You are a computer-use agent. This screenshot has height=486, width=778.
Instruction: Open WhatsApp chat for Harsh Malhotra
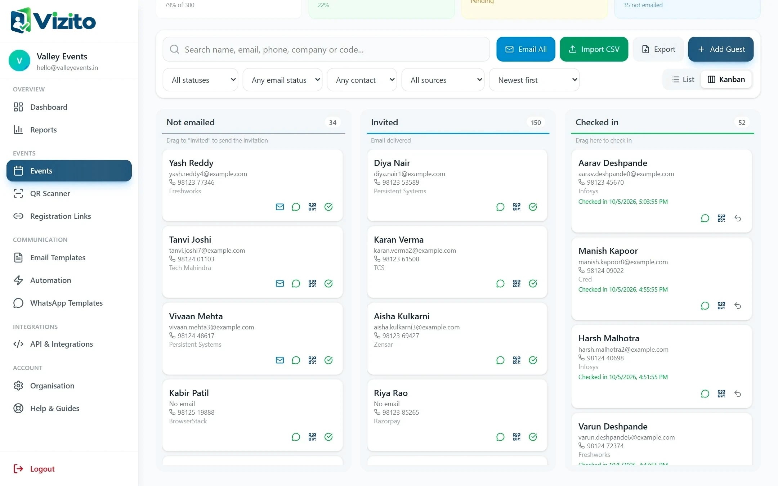[705, 393]
